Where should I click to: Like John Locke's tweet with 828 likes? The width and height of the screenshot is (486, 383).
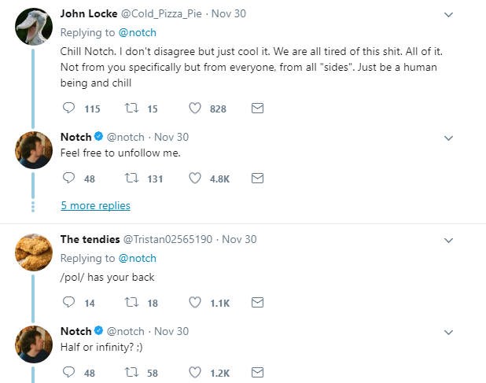[x=195, y=109]
